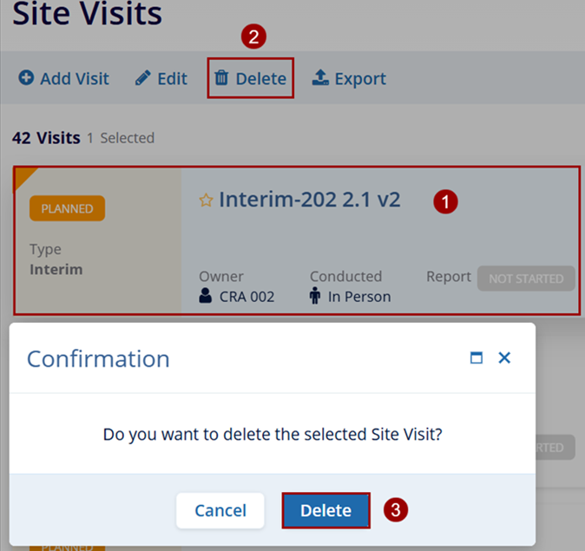This screenshot has height=551, width=585.
Task: Star the Interim-202 2.1 v2 visit
Action: click(x=206, y=200)
